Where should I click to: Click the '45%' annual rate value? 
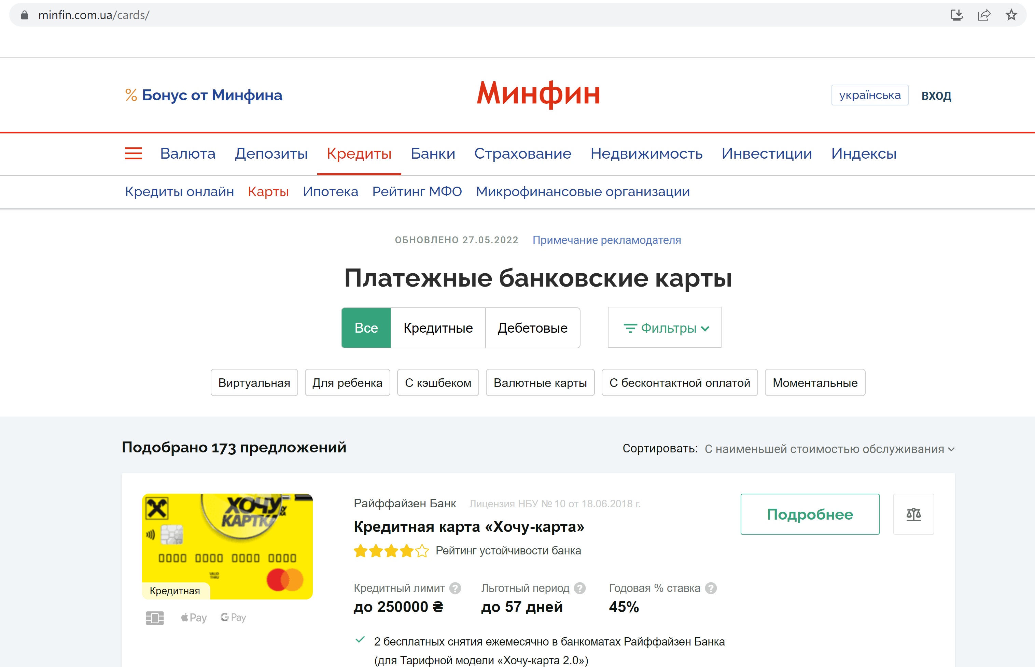click(624, 607)
